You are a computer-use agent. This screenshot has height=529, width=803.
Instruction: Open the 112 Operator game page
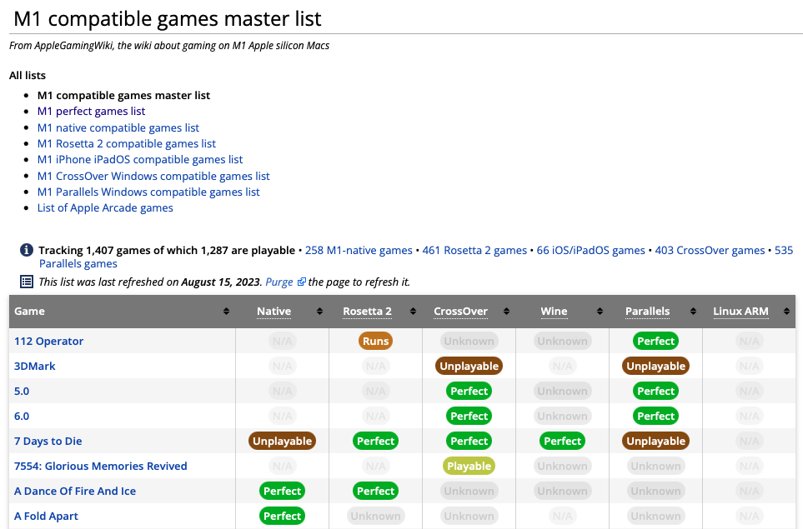click(x=48, y=342)
